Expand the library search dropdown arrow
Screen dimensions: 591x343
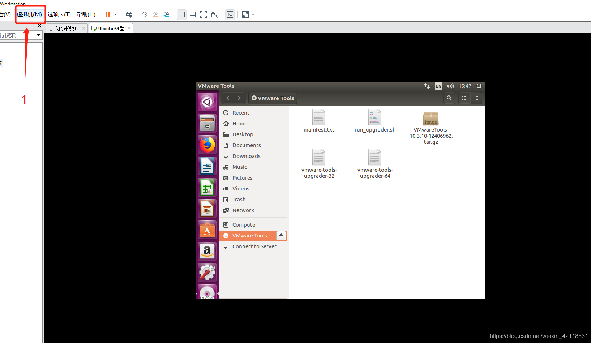[38, 35]
